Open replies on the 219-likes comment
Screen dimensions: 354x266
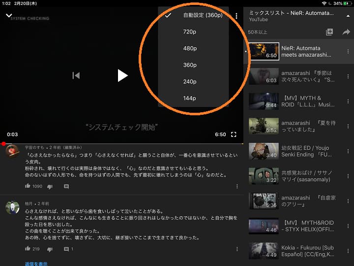[x=66, y=249]
